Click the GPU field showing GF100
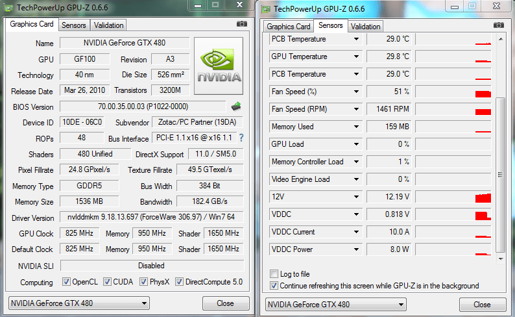This screenshot has height=317, width=515. click(x=85, y=59)
